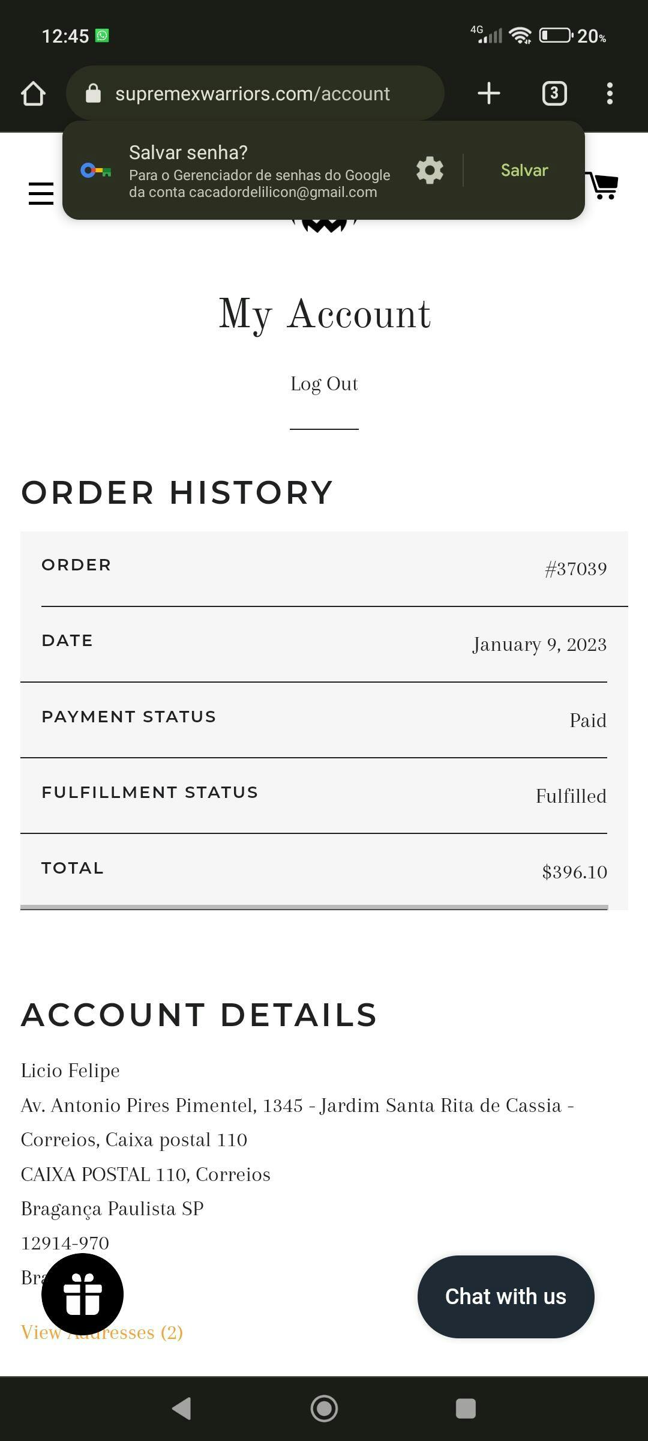Open the Chat with us widget
Screen dimensions: 648x1441
[x=505, y=1296]
